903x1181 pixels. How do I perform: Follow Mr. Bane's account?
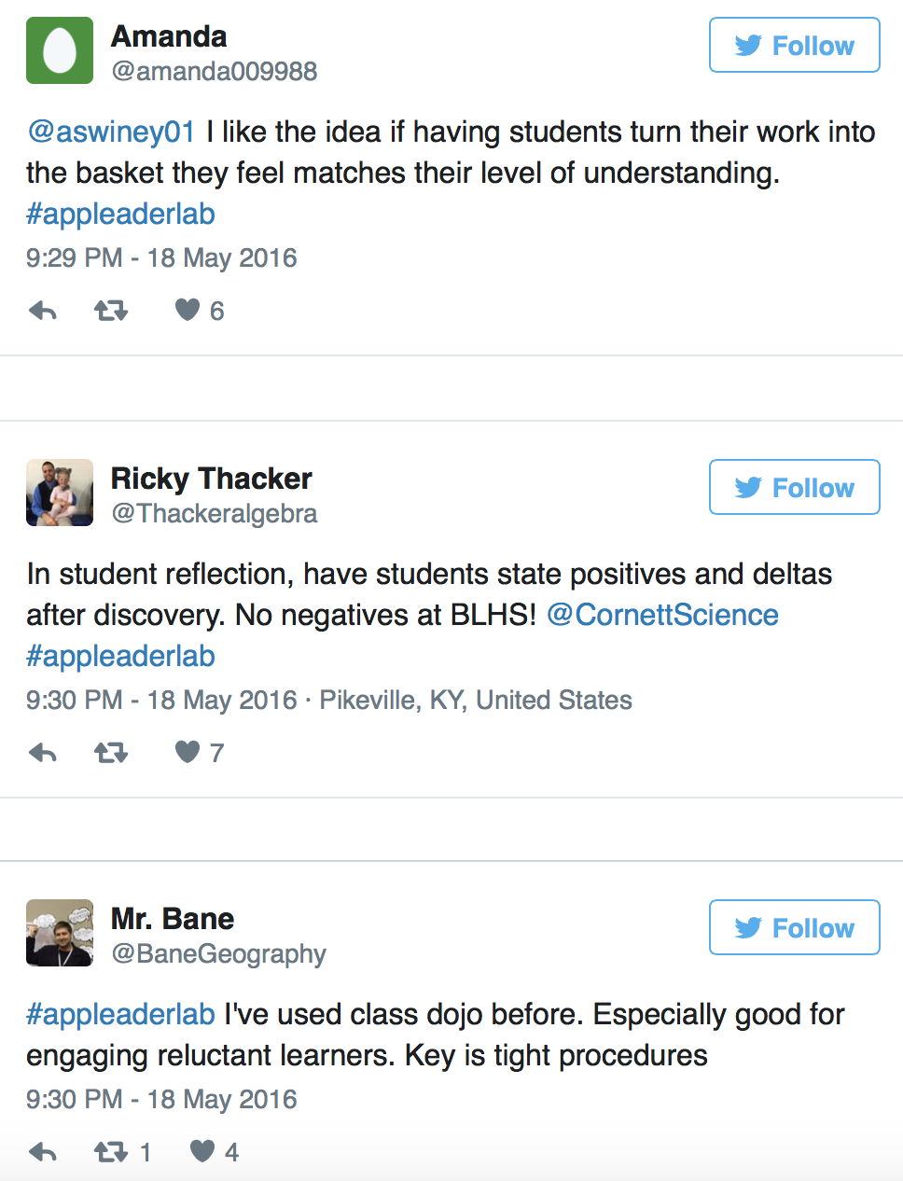pos(795,927)
